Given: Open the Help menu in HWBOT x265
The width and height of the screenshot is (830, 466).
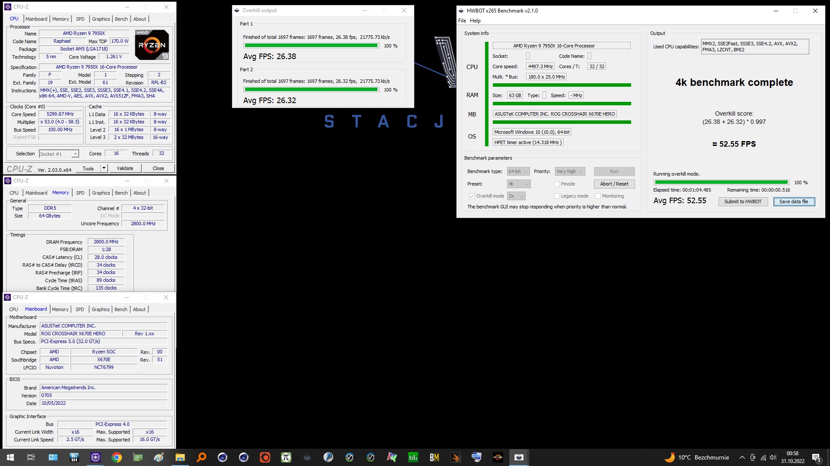Looking at the screenshot, I should (475, 21).
